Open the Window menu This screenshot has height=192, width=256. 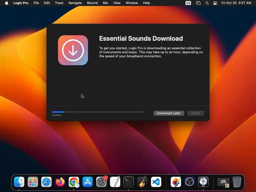(132, 3)
